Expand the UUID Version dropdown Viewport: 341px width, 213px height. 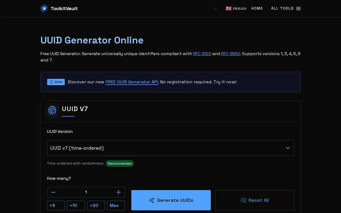click(170, 148)
